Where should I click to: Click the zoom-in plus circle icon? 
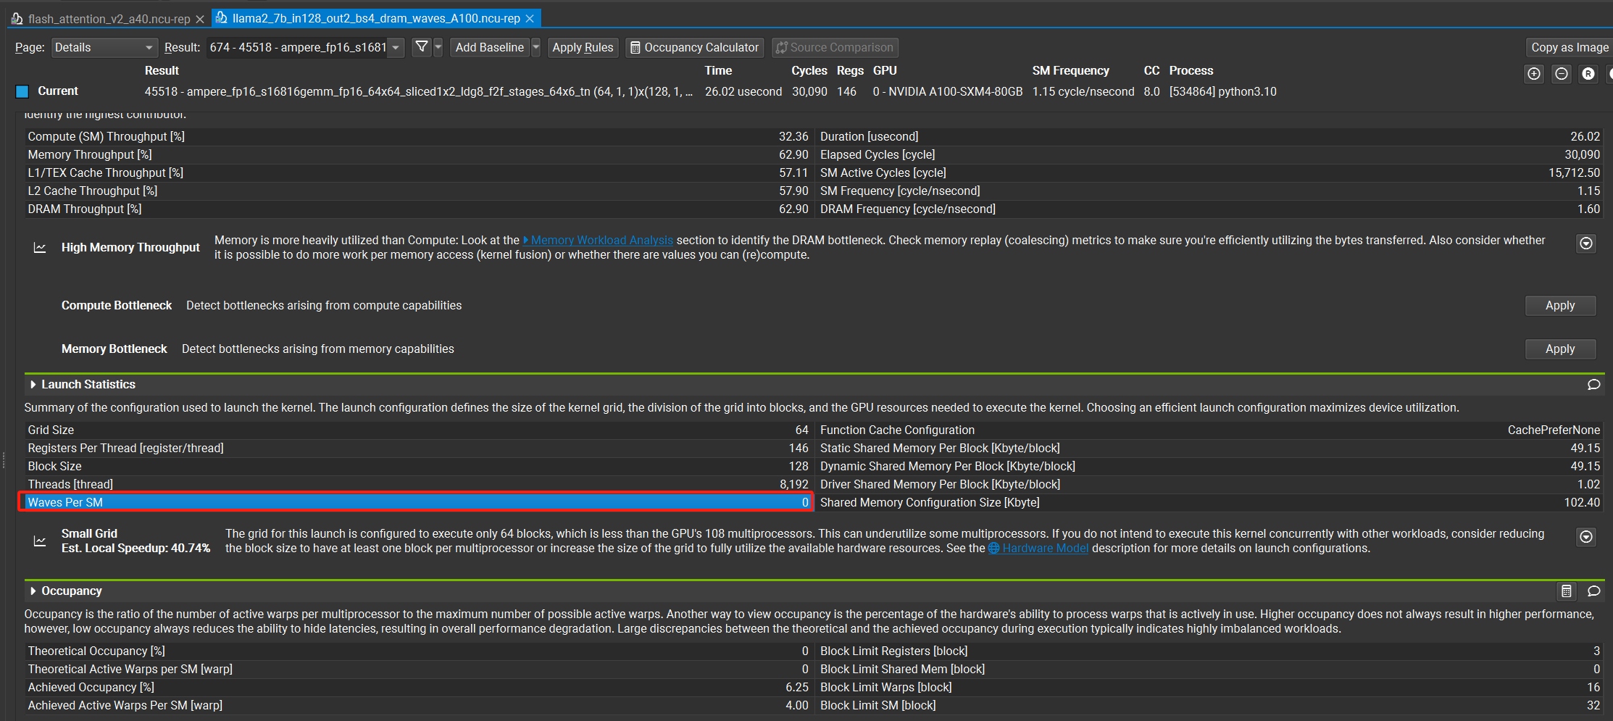1533,74
